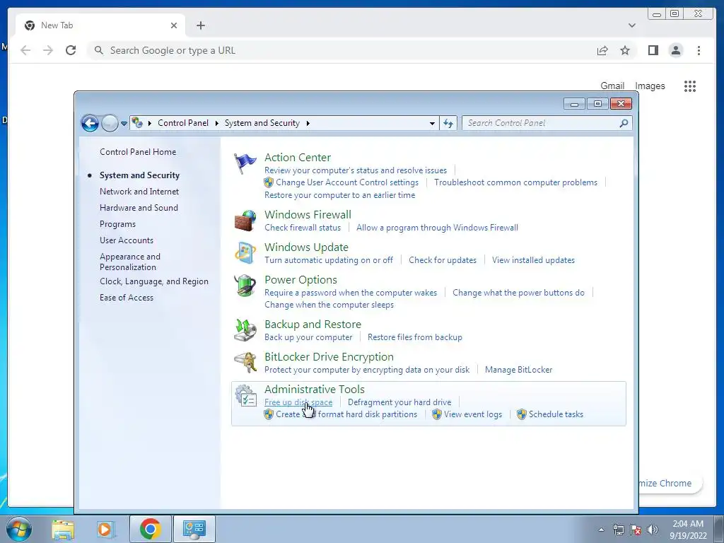
Task: Click Change what the power buttons do
Action: click(x=518, y=293)
